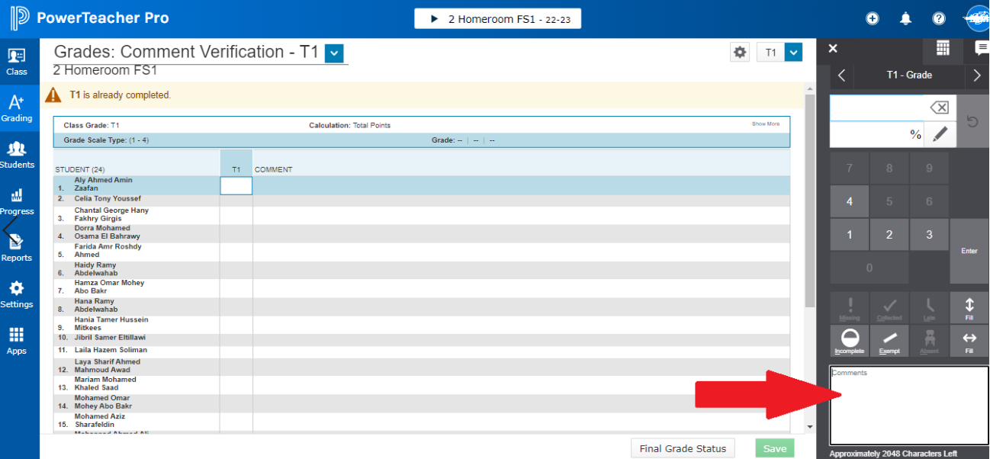Mark score as Incomplete
This screenshot has width=990, height=459.
[x=850, y=341]
